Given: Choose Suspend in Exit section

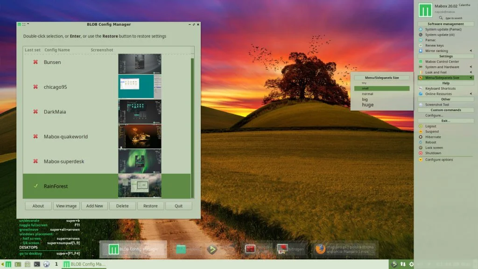Looking at the screenshot, I should 432,131.
